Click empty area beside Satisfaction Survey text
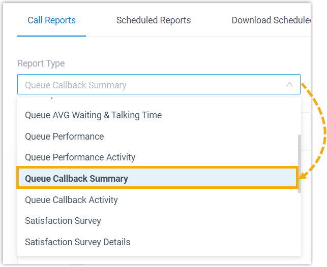The image size is (327, 267). (203, 221)
